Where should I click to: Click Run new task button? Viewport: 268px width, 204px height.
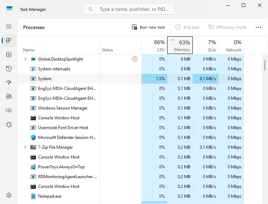pyautogui.click(x=148, y=27)
